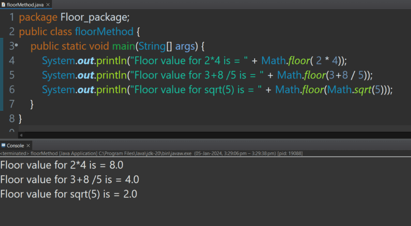The width and height of the screenshot is (411, 226).
Task: Click 'public static void' on line 3
Action: (70, 46)
